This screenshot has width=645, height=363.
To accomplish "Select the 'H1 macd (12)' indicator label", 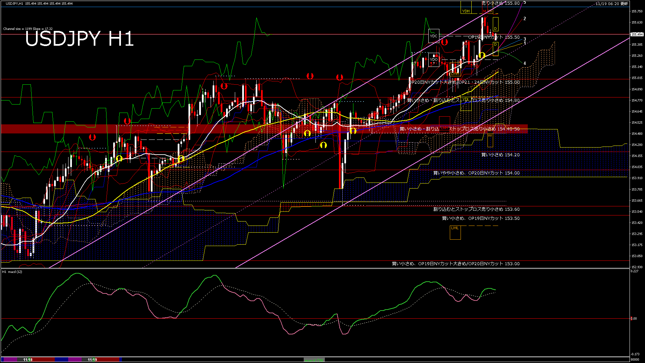I will coord(12,272).
